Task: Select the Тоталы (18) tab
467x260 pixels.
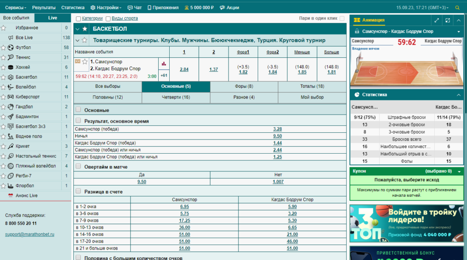Action: [x=312, y=86]
